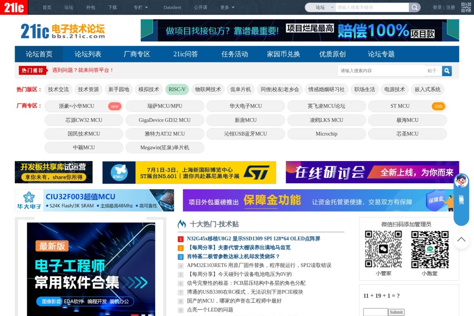Open the 博通的USB3380在RC模式 post
This screenshot has width=474, height=316.
pyautogui.click(x=245, y=292)
